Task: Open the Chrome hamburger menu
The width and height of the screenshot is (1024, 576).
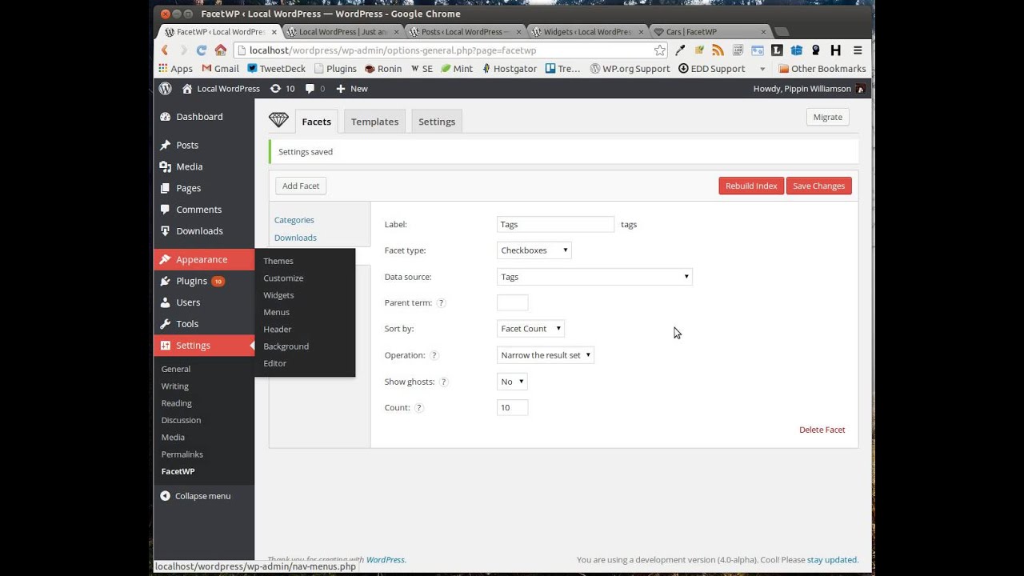Action: coord(858,50)
